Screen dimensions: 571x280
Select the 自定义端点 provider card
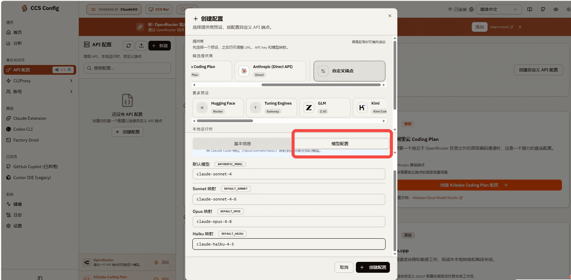tap(350, 71)
